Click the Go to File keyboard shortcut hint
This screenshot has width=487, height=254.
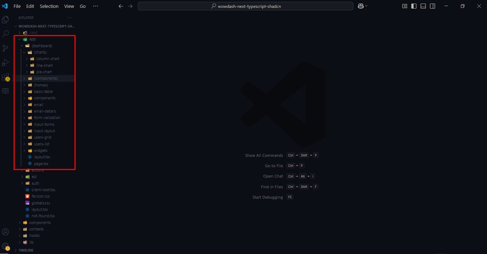295,165
